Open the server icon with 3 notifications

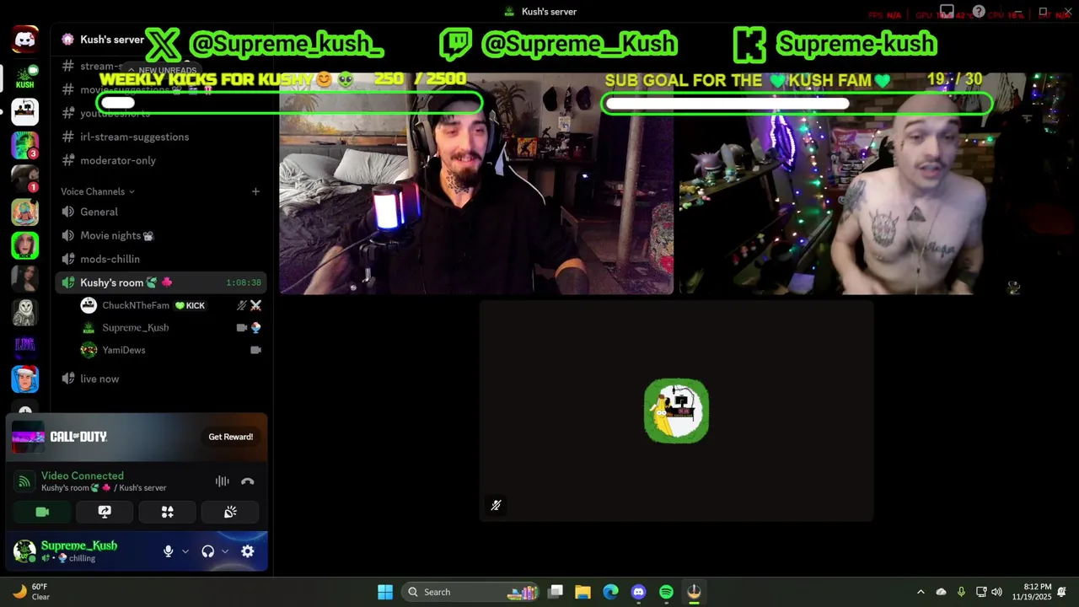(24, 145)
